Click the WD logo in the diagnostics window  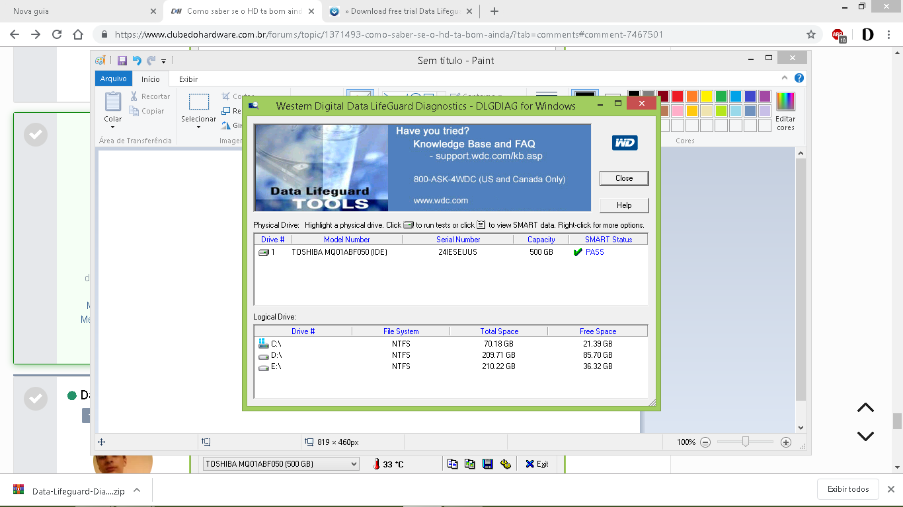625,143
